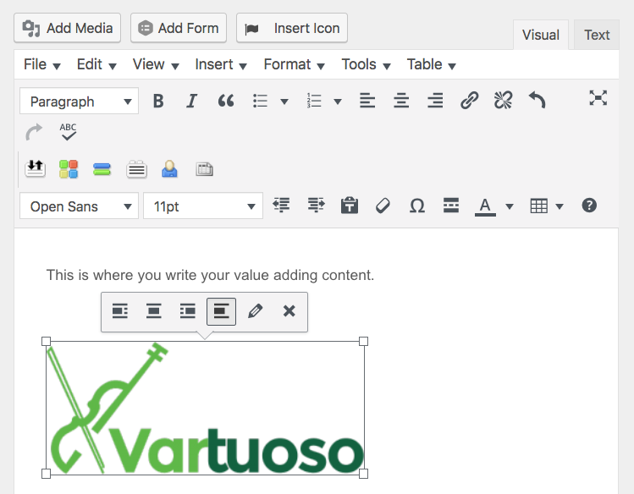Remove image with X icon
The image size is (634, 494).
click(289, 311)
